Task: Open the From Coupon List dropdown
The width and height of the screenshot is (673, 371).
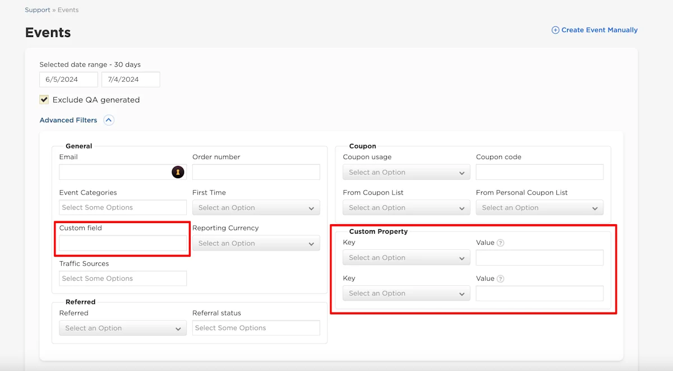Action: click(407, 207)
